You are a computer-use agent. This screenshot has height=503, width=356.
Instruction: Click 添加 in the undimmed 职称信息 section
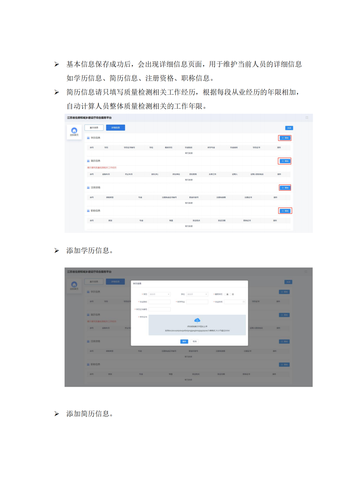pos(285,211)
